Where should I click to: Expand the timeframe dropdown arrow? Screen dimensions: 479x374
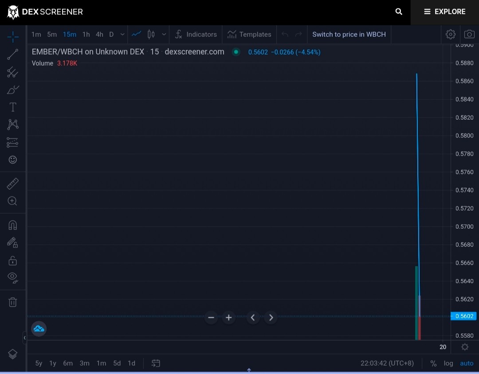[122, 35]
